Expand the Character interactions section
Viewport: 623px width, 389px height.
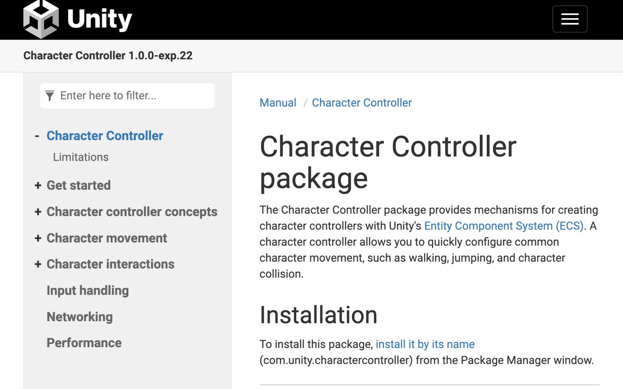tap(38, 264)
